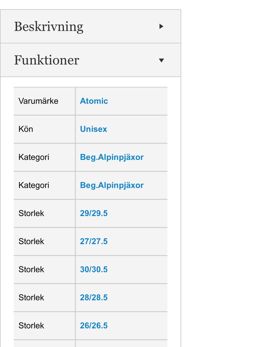Select the Unisex gender link

point(93,129)
